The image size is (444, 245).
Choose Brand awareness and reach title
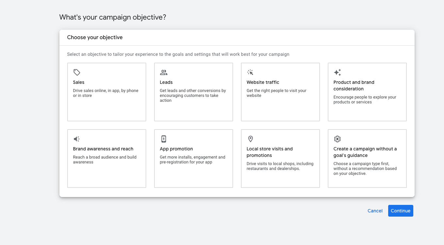coord(103,149)
